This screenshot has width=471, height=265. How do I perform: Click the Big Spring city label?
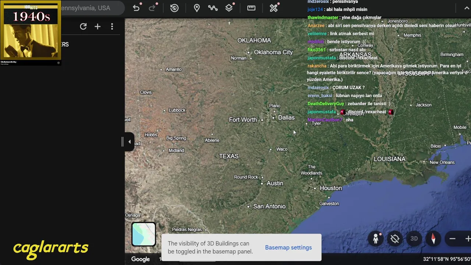tap(176, 138)
